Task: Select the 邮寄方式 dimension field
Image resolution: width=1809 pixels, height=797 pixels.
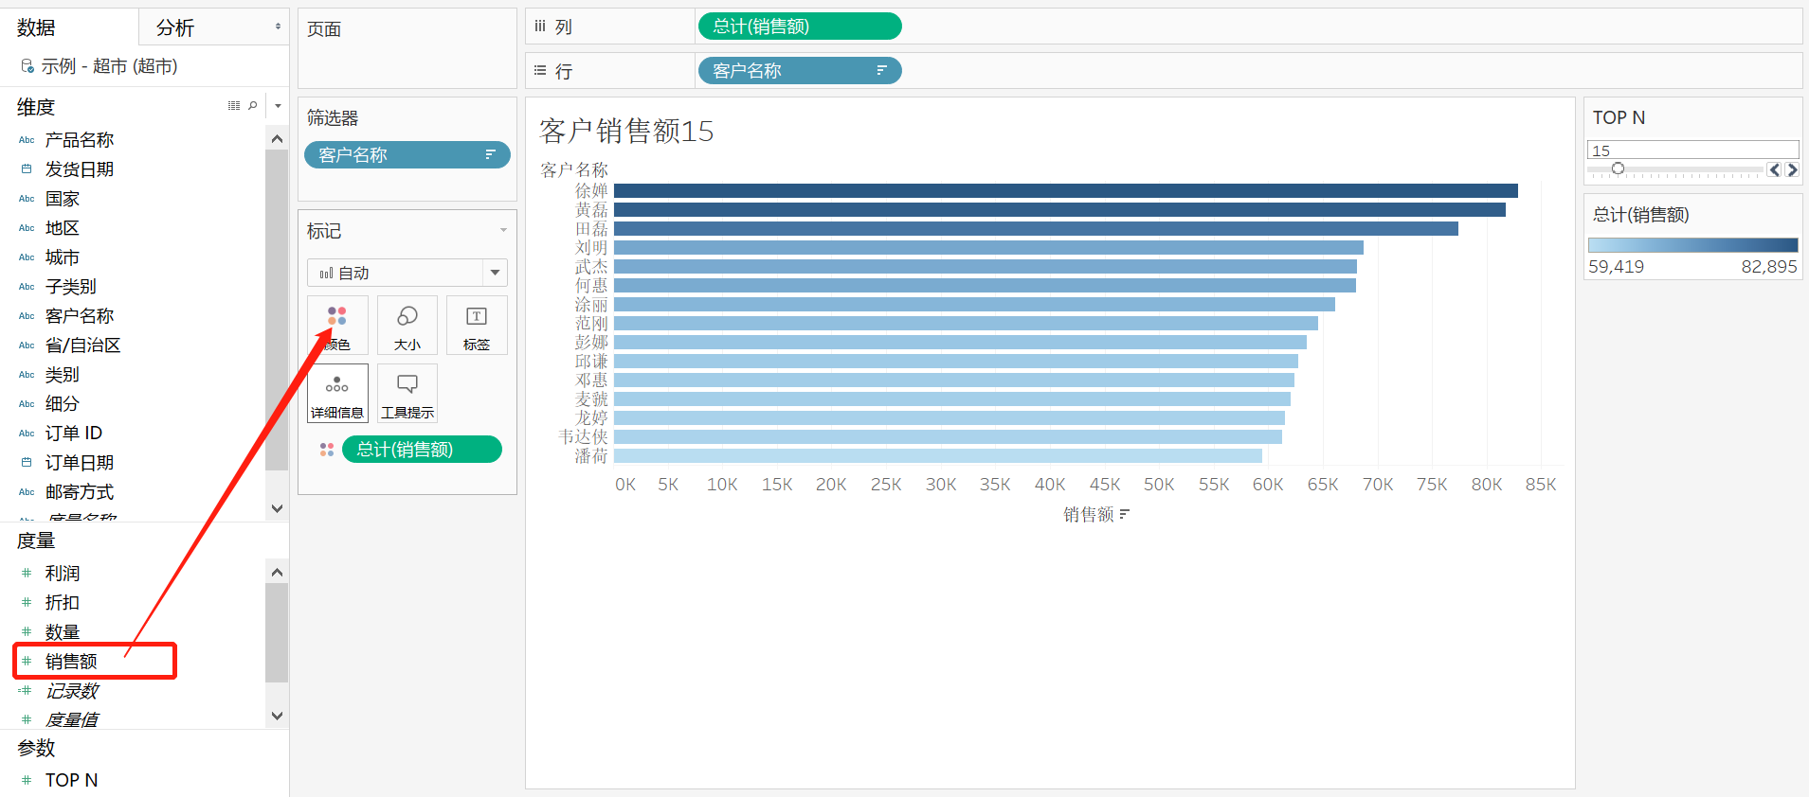Action: point(80,492)
